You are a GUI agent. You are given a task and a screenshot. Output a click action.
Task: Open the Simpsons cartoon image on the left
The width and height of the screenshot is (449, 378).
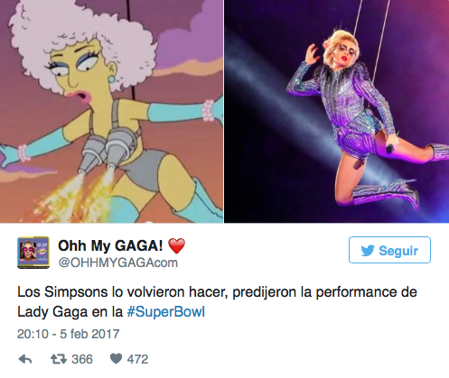pos(111,111)
